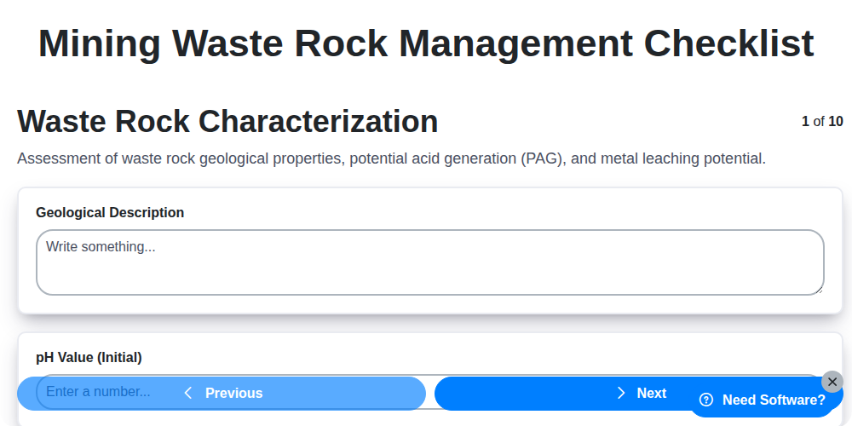
Task: Click the Previous button
Action: click(222, 393)
